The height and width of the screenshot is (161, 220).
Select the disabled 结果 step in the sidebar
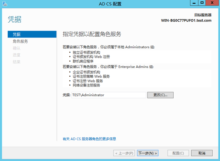click(x=17, y=62)
